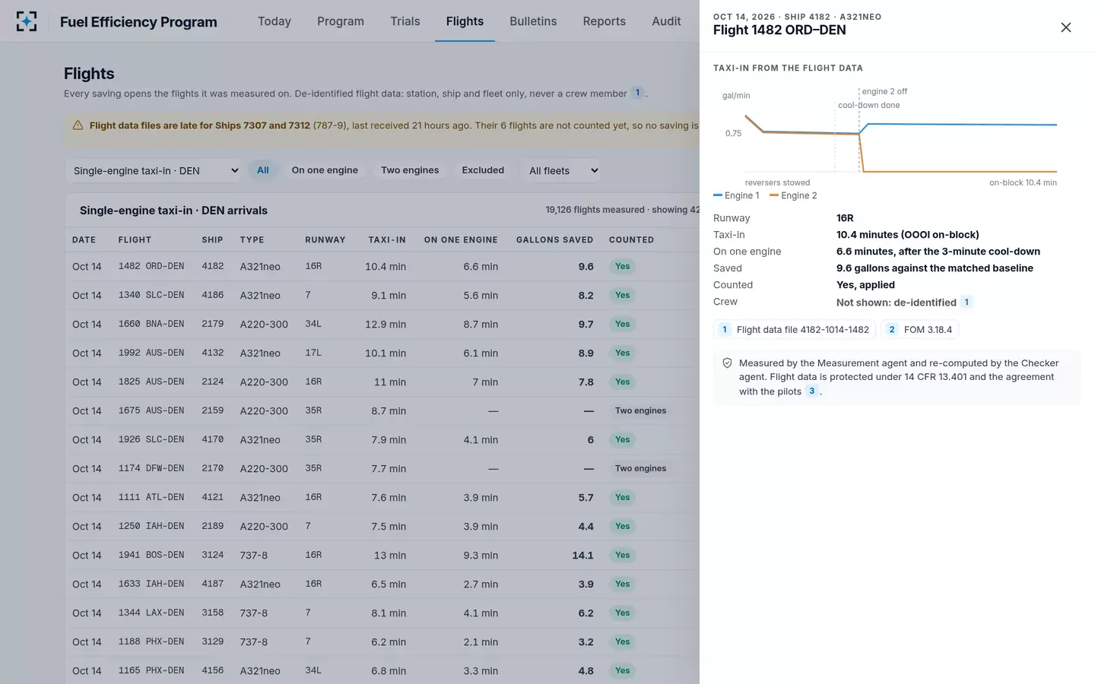
Task: Open the Bulletins tab
Action: click(x=533, y=21)
